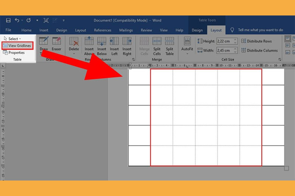Open Cell Size dialog launcher
The image size is (295, 196).
click(280, 60)
